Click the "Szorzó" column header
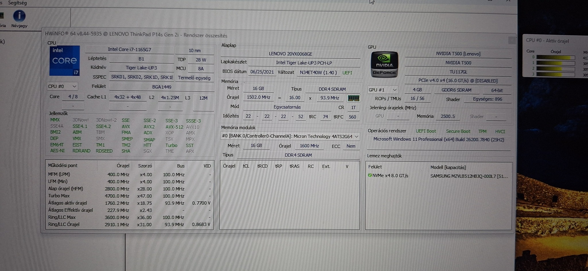The width and height of the screenshot is (588, 271). (x=145, y=166)
